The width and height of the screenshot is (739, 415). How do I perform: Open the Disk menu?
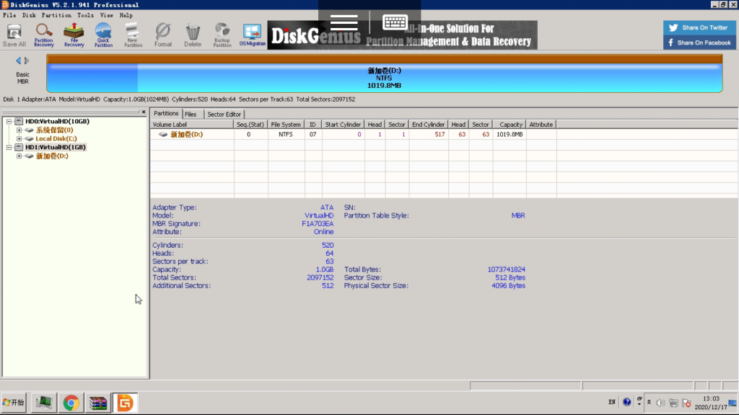[29, 16]
